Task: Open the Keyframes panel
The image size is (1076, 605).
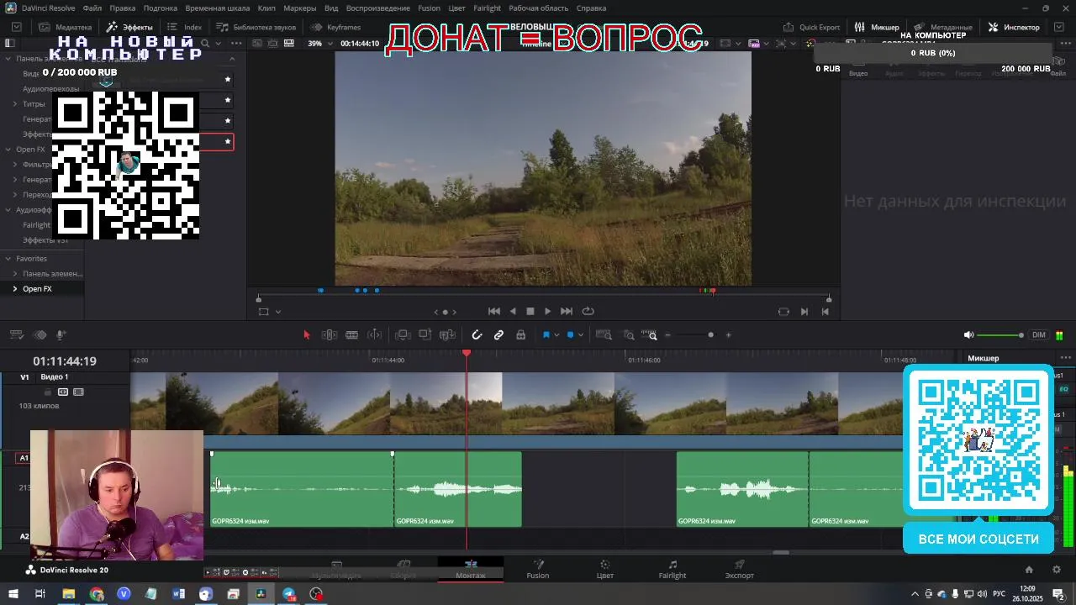Action: coord(336,27)
